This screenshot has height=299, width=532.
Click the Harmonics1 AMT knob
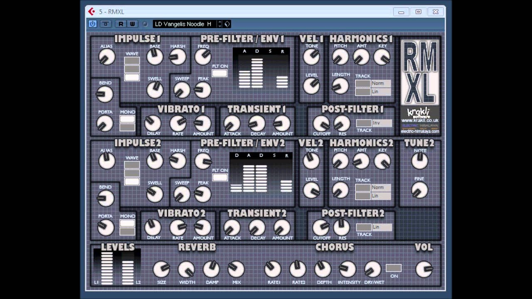361,56
